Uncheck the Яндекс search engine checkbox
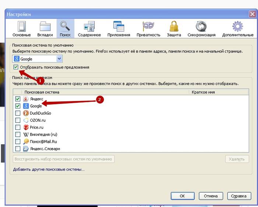 click(18, 99)
